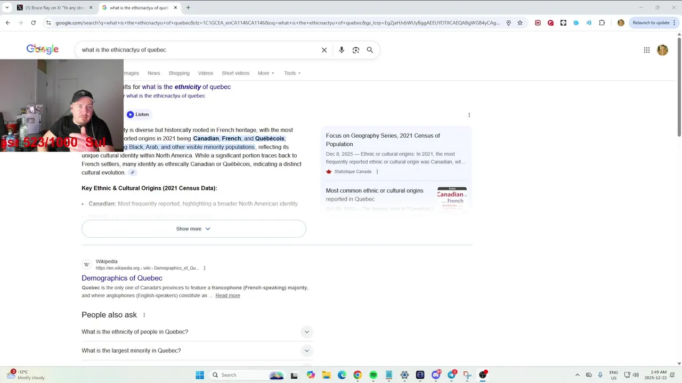Open Statistique Canada source options menu
The height and width of the screenshot is (383, 682).
pyautogui.click(x=377, y=172)
